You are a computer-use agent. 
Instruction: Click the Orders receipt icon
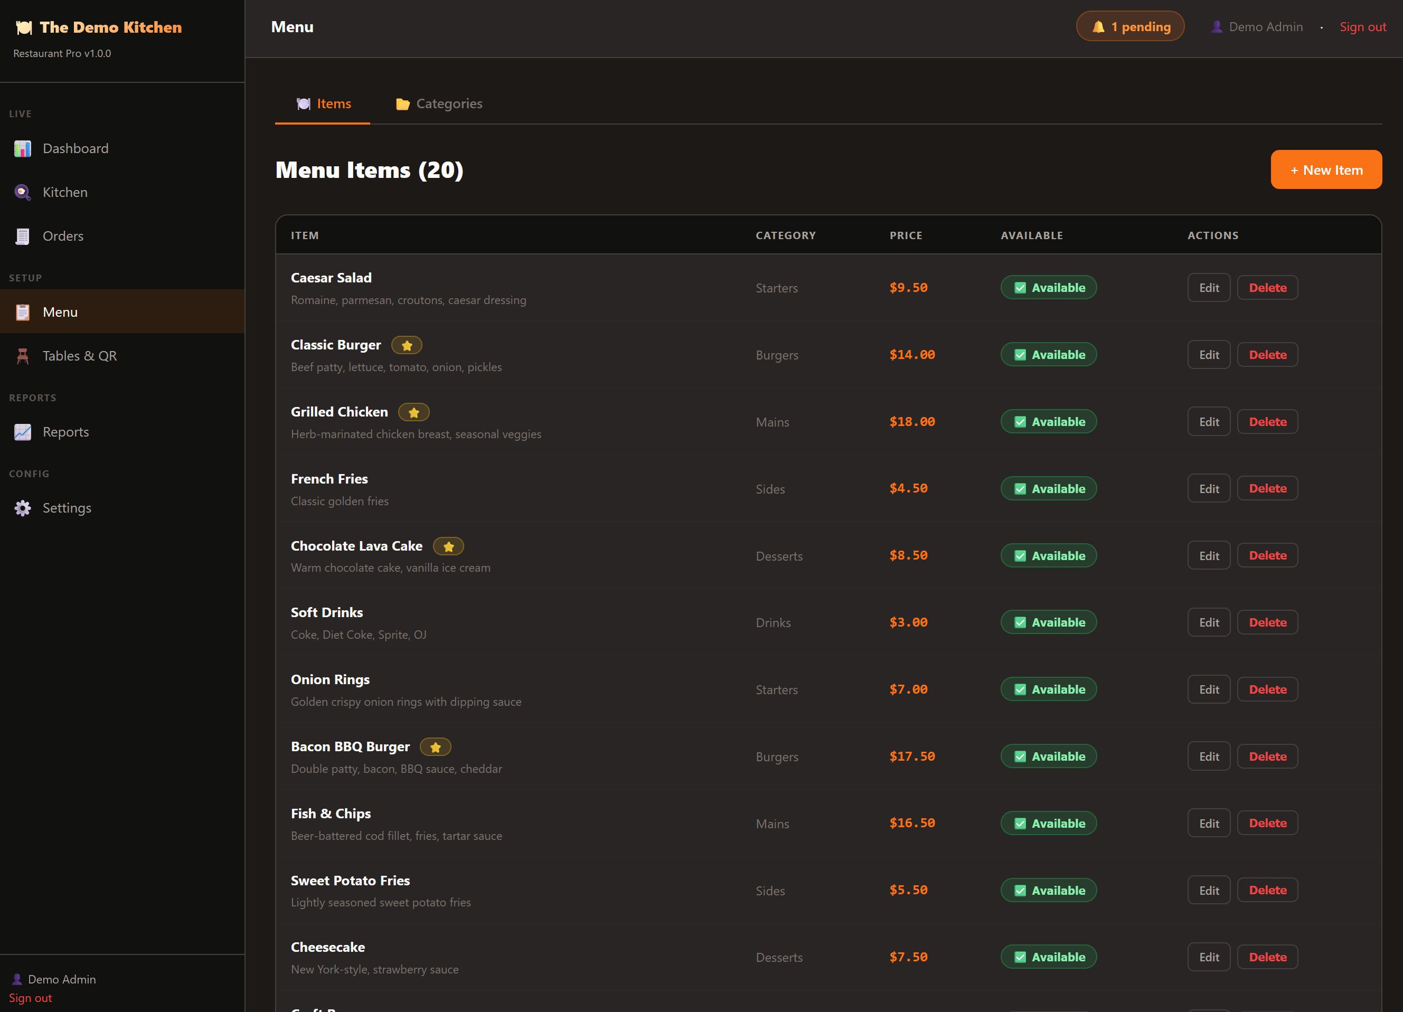click(23, 237)
